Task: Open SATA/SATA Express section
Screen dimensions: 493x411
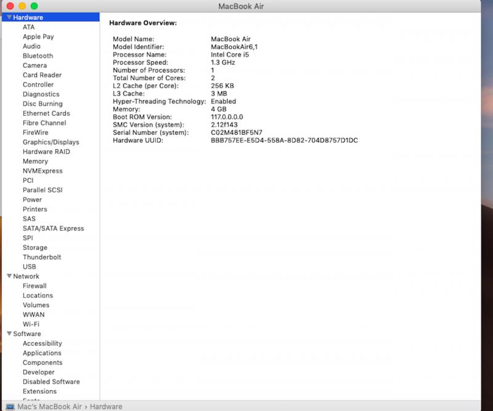Action: [53, 229]
